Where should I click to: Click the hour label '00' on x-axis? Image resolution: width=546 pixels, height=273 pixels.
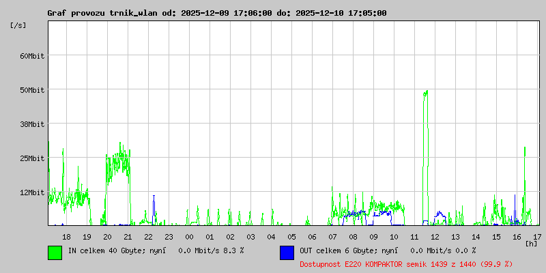click(189, 237)
